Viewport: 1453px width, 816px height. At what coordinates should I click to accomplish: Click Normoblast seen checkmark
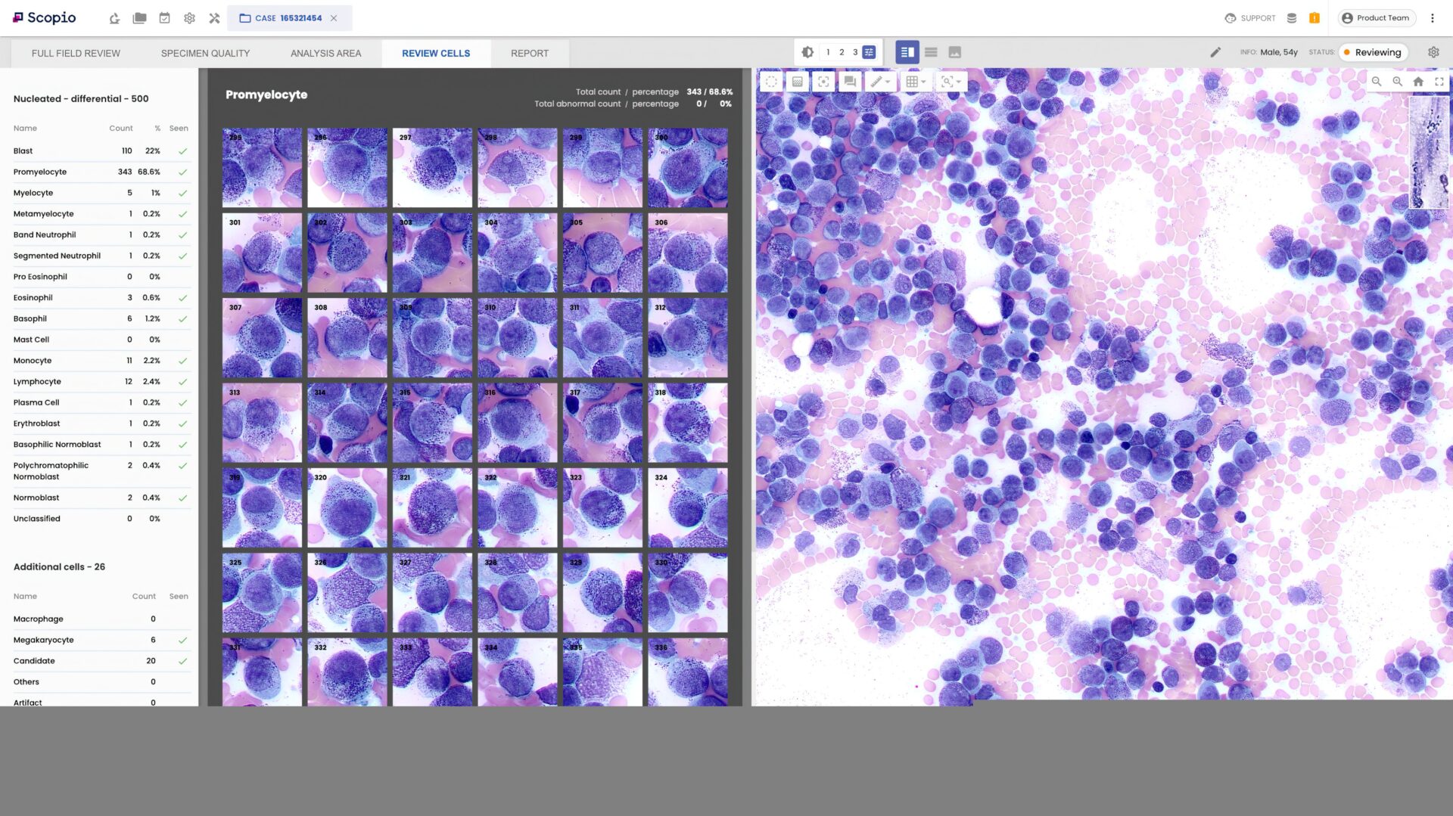(182, 498)
